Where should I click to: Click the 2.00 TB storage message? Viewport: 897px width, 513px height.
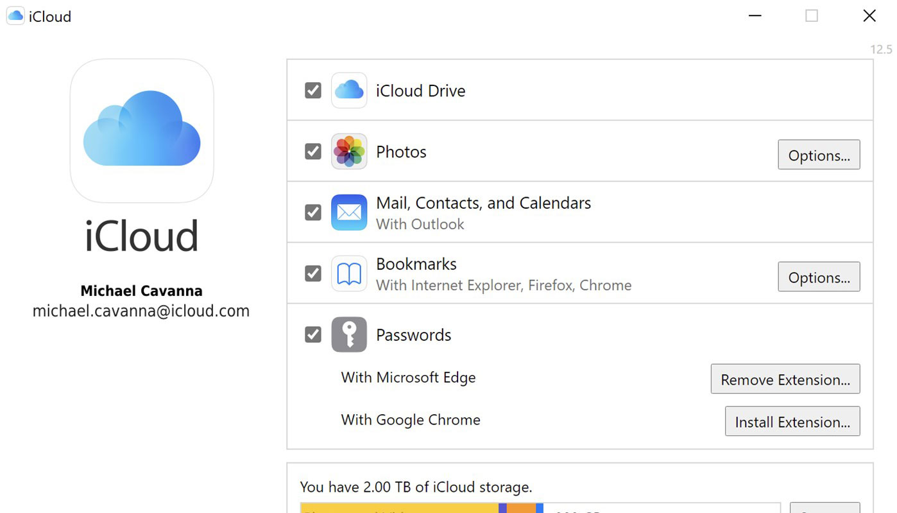point(416,487)
